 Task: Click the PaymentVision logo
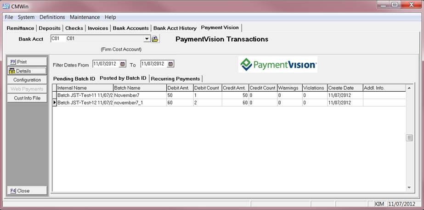(277, 65)
